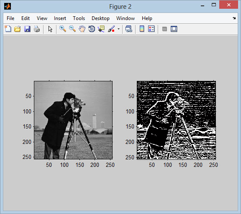
Task: Open the Insert menu
Action: click(x=60, y=18)
